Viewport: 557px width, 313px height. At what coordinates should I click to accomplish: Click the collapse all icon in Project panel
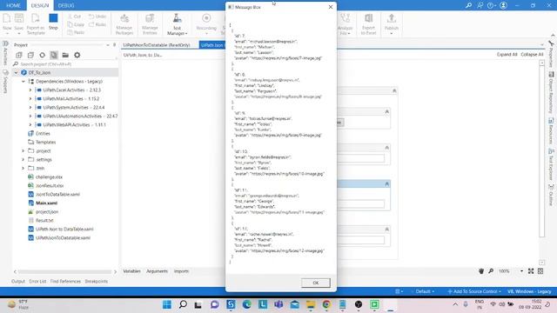[30, 55]
